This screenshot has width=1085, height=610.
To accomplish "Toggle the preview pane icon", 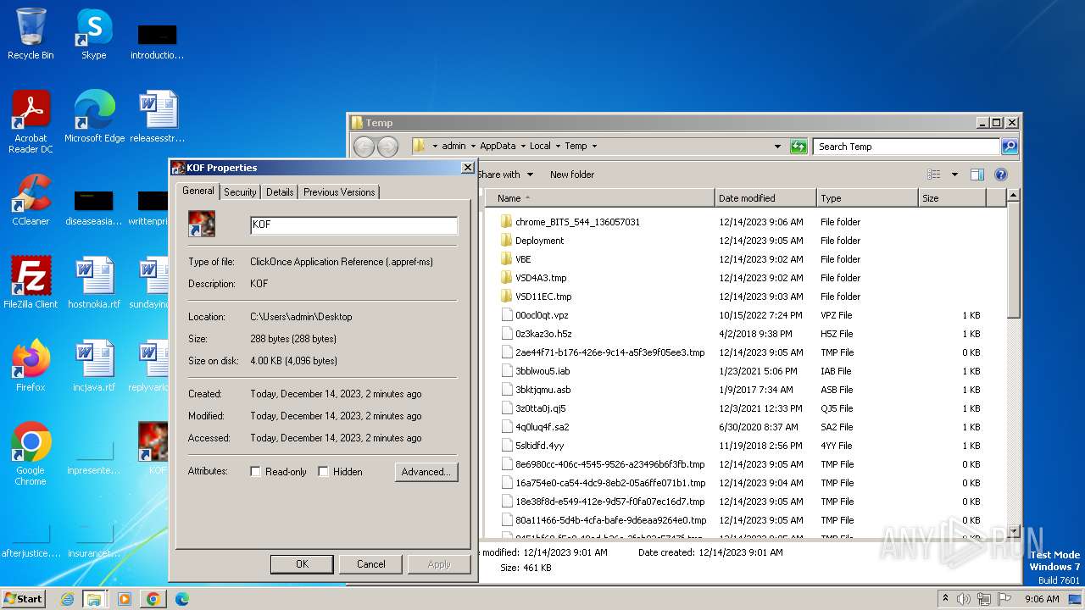I will point(976,175).
